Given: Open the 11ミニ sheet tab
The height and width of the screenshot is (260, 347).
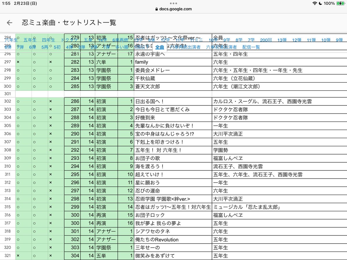Looking at the screenshot, I should click(197, 40).
